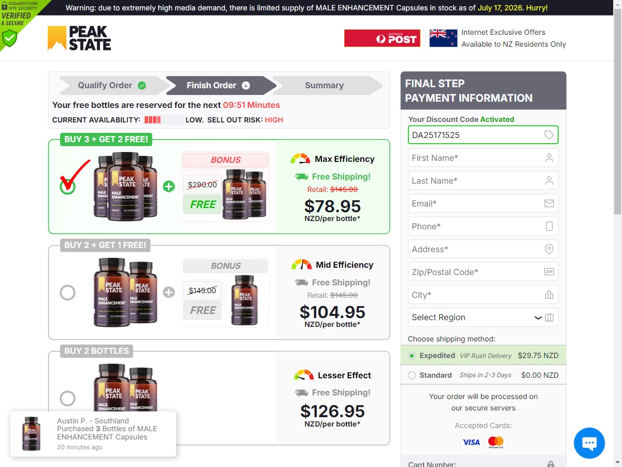
Task: Select the Buy 2 + Get 1 Free radio button
Action: pos(67,293)
